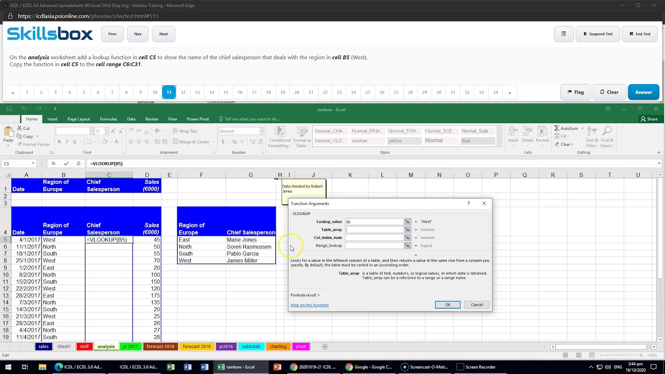
Task: Open the Number format General dropdown
Action: pos(262,131)
